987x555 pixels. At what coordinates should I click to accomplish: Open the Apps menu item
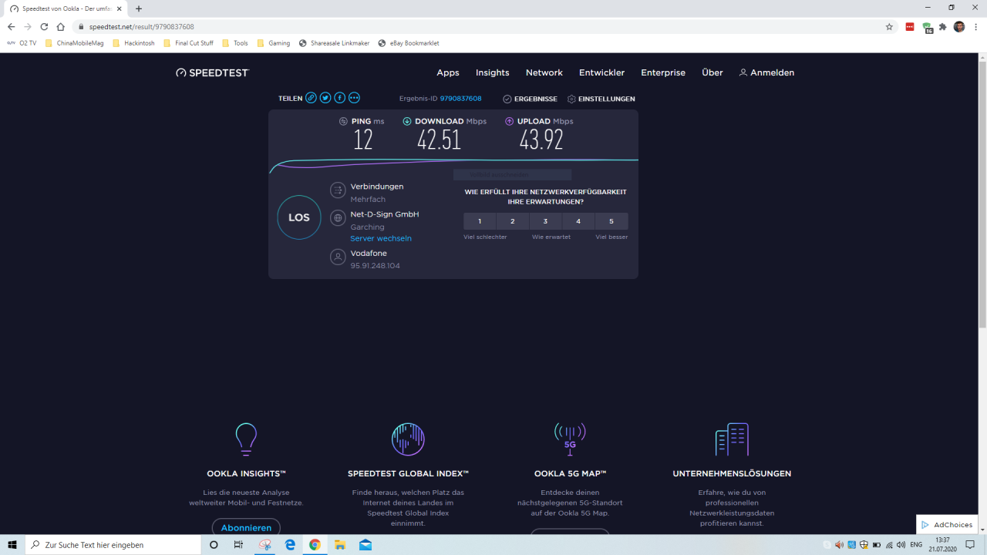coord(448,72)
